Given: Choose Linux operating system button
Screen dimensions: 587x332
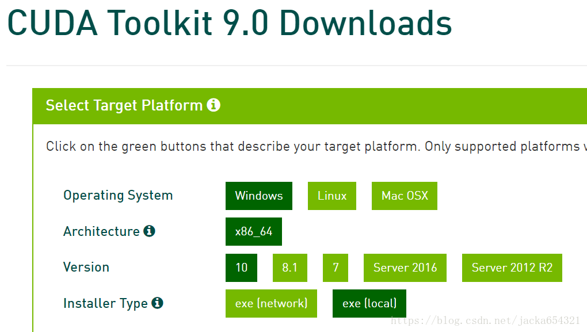Looking at the screenshot, I should 331,196.
